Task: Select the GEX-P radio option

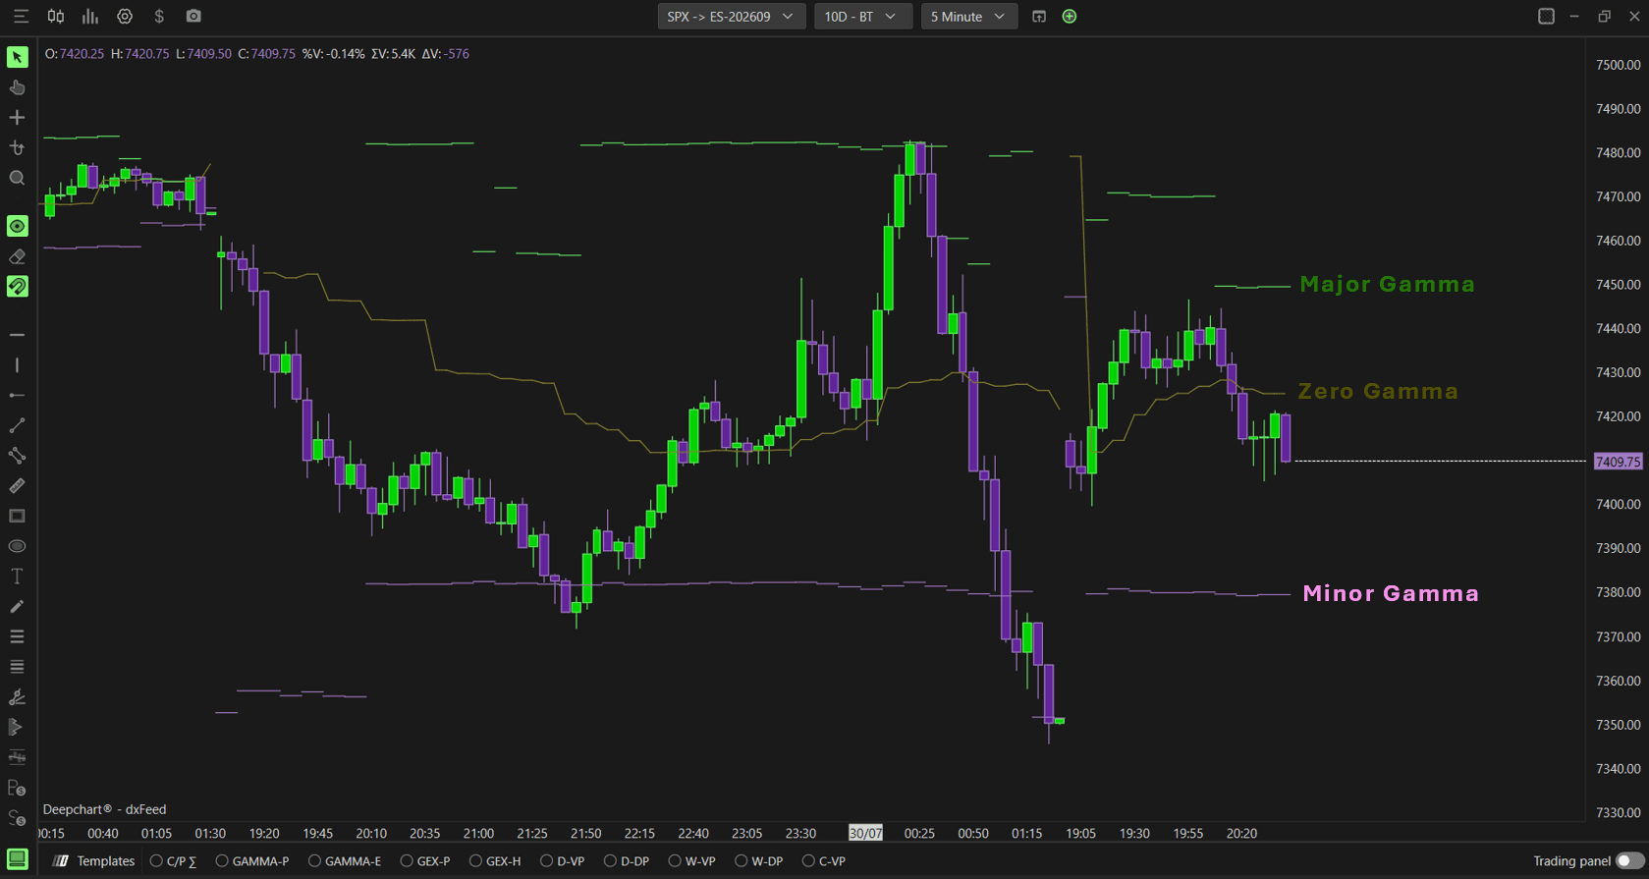Action: click(x=425, y=861)
